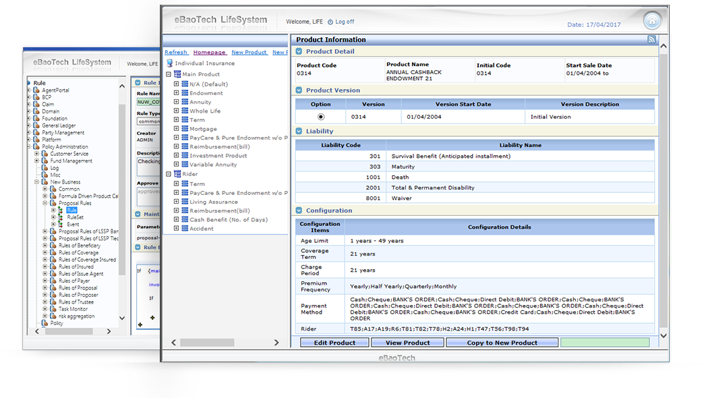
Task: Click the General Ledger folder icon in Rule window
Action: coord(36,125)
